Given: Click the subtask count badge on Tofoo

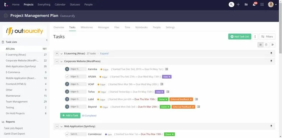Looking at the screenshot, I should 67,92.
